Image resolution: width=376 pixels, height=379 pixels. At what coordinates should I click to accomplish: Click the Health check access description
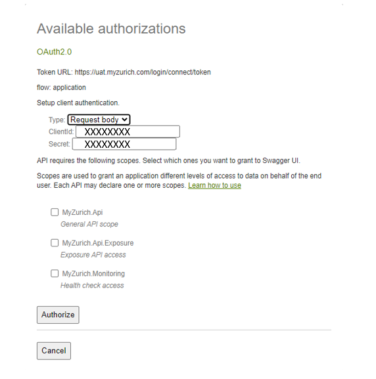[92, 286]
